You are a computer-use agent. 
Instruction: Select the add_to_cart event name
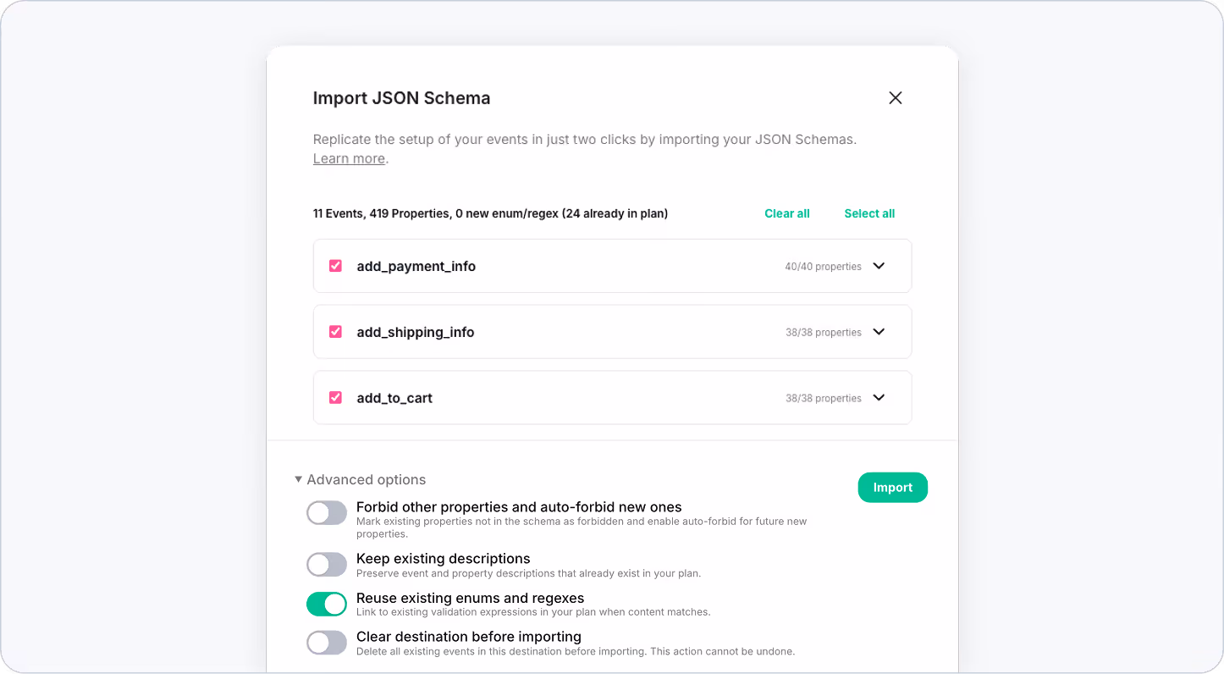[x=394, y=398]
